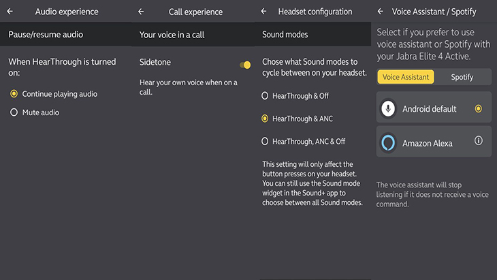Click 'Select if you prefer to use' description
Screen dimensions: 497x280
(x=433, y=44)
